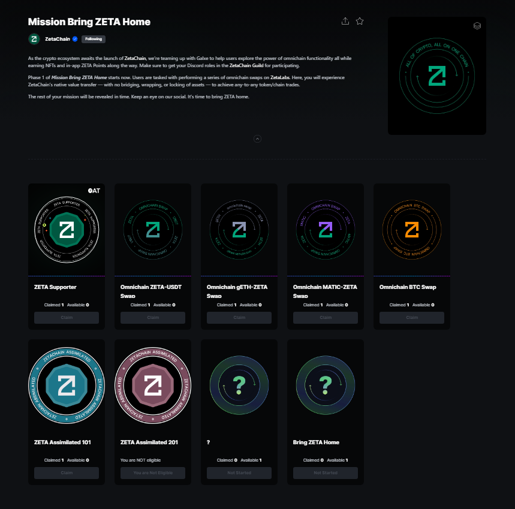Open the ZETA Supporter badge image
This screenshot has height=509, width=515.
[67, 230]
